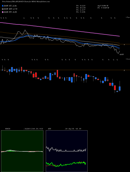This screenshot has height=172, width=130.
Task: Click the last blue candlestick on the right
Action: [120, 88]
